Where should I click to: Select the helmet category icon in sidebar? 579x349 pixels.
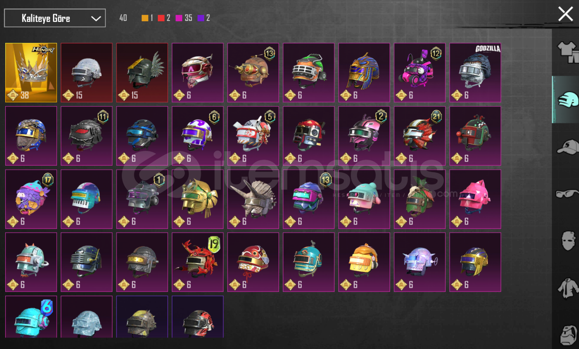(x=567, y=100)
